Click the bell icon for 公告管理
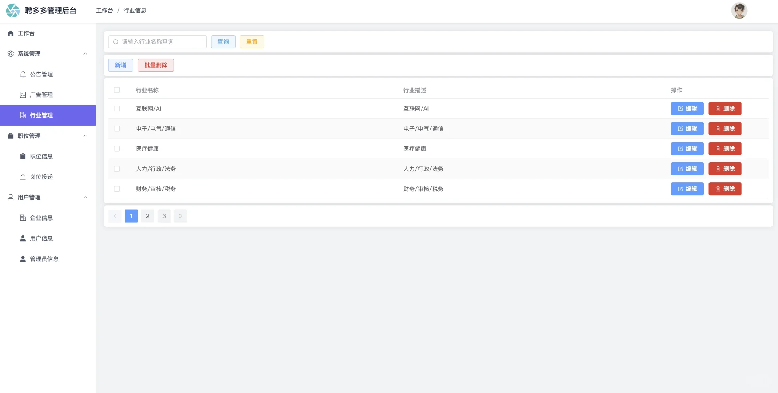The image size is (778, 393). pos(23,74)
